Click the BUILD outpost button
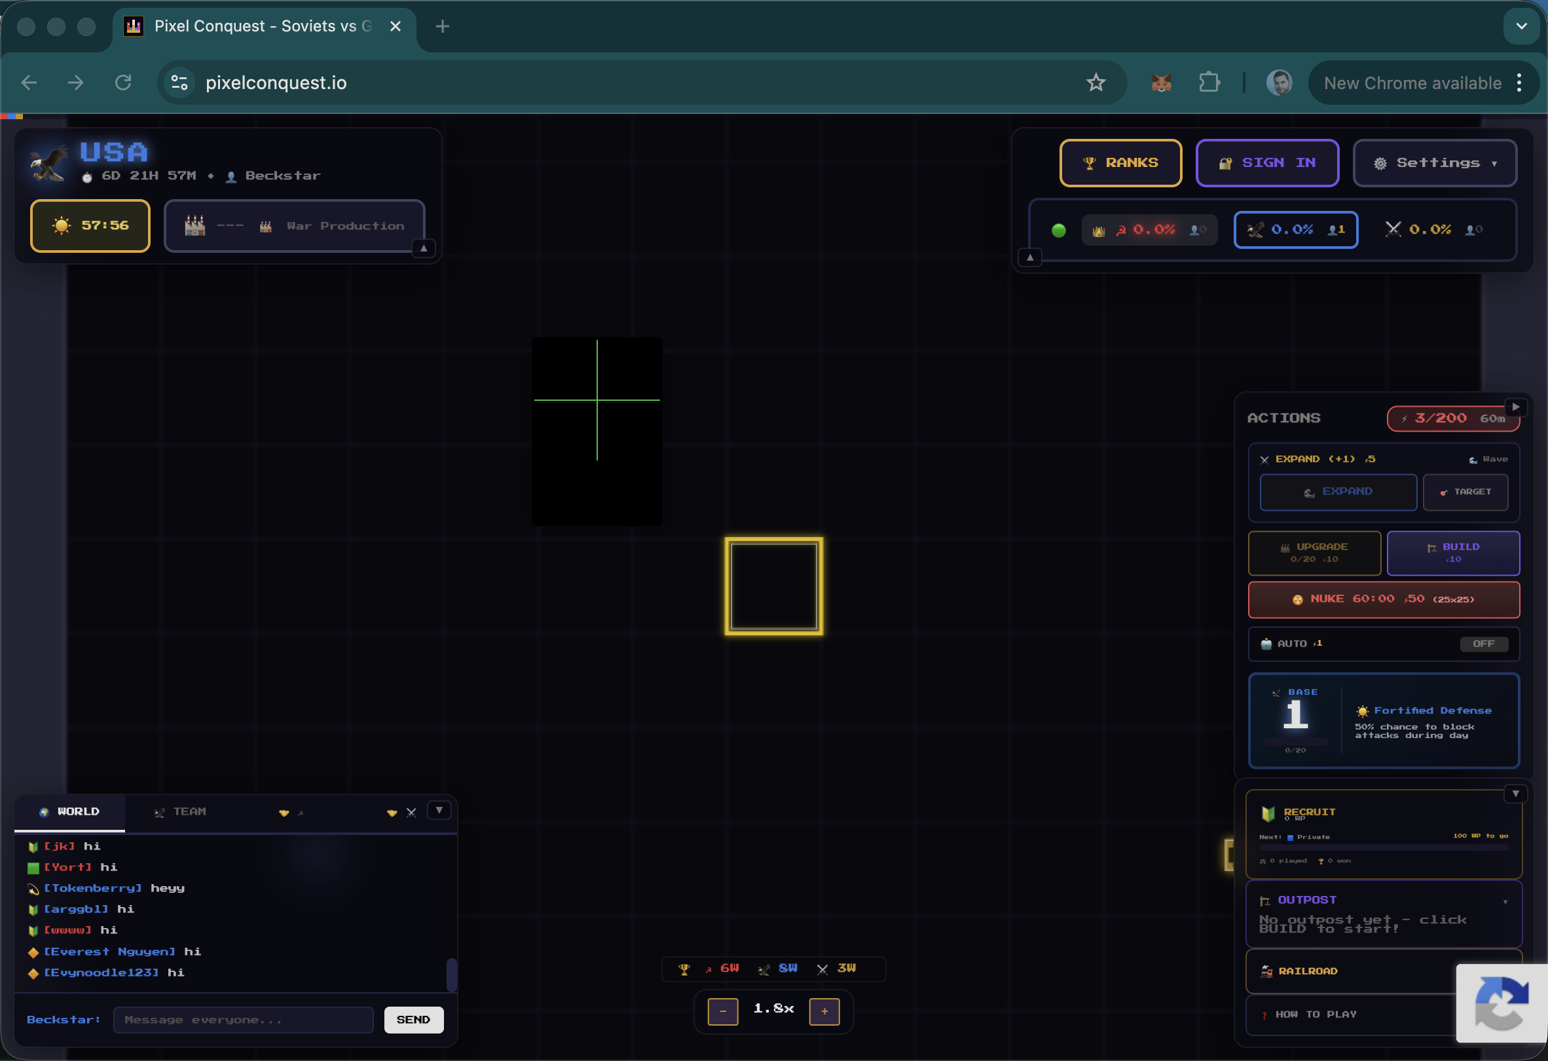1548x1061 pixels. 1453,552
